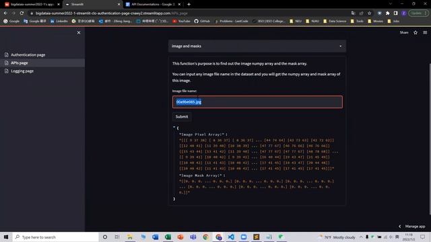
Task: Bookmark this page with star icon
Action: 369,13
